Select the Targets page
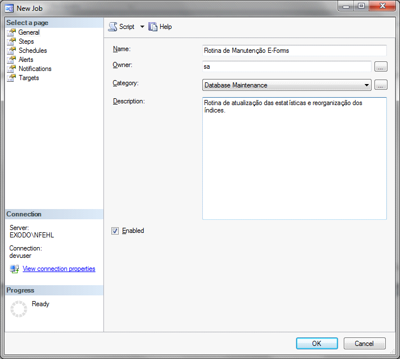400x359 pixels. (x=29, y=78)
